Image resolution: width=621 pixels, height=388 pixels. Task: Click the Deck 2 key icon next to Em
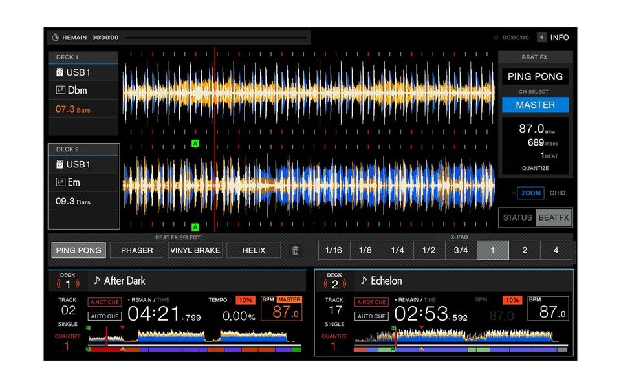pyautogui.click(x=60, y=182)
